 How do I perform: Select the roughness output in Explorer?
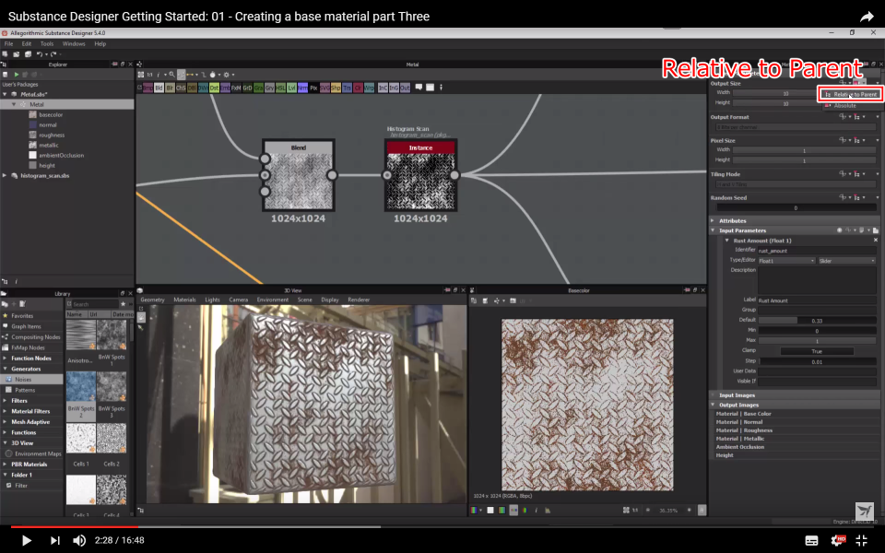pyautogui.click(x=52, y=135)
